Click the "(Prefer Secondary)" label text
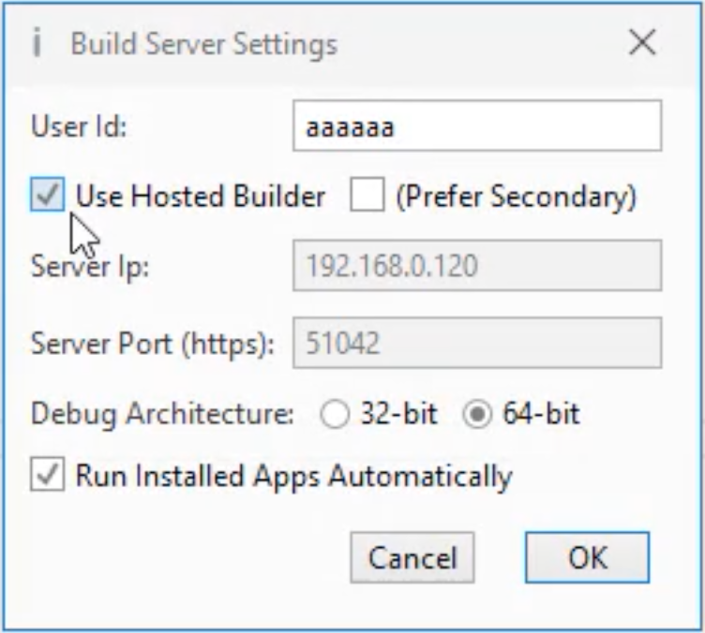This screenshot has width=705, height=633. tap(516, 197)
